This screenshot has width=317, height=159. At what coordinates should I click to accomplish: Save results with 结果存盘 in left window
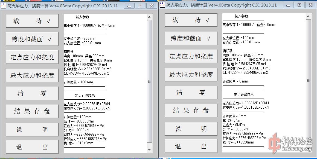[32, 111]
